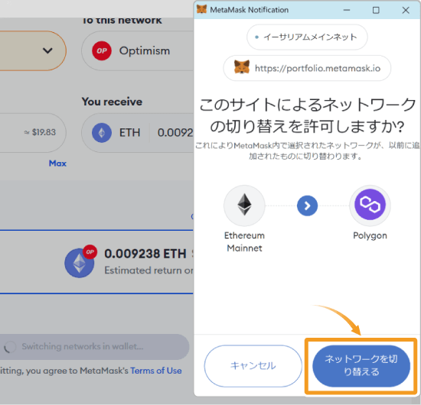Viewport: 421px width, 405px height.
Task: Click the Estimated return text
Action: click(148, 271)
